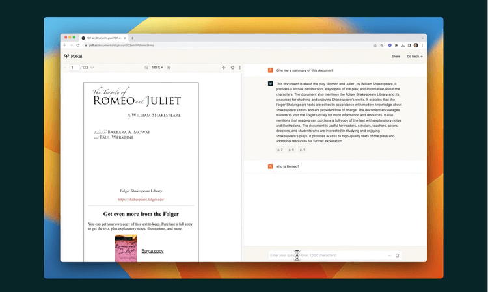Open the browser downloads icon
Screen dimensions: 488x292
coord(403,45)
